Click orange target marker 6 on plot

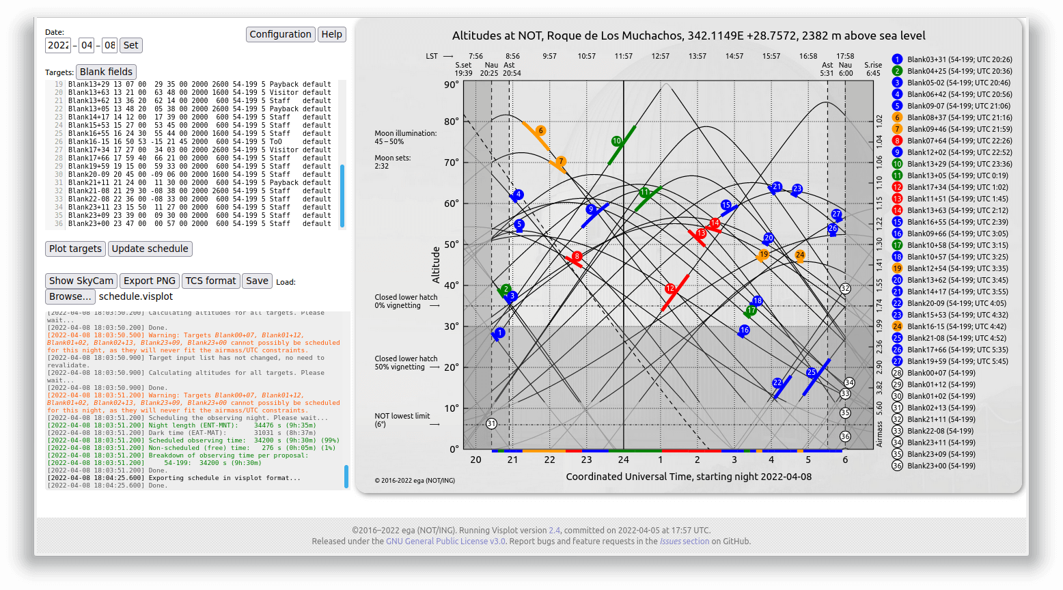point(540,130)
